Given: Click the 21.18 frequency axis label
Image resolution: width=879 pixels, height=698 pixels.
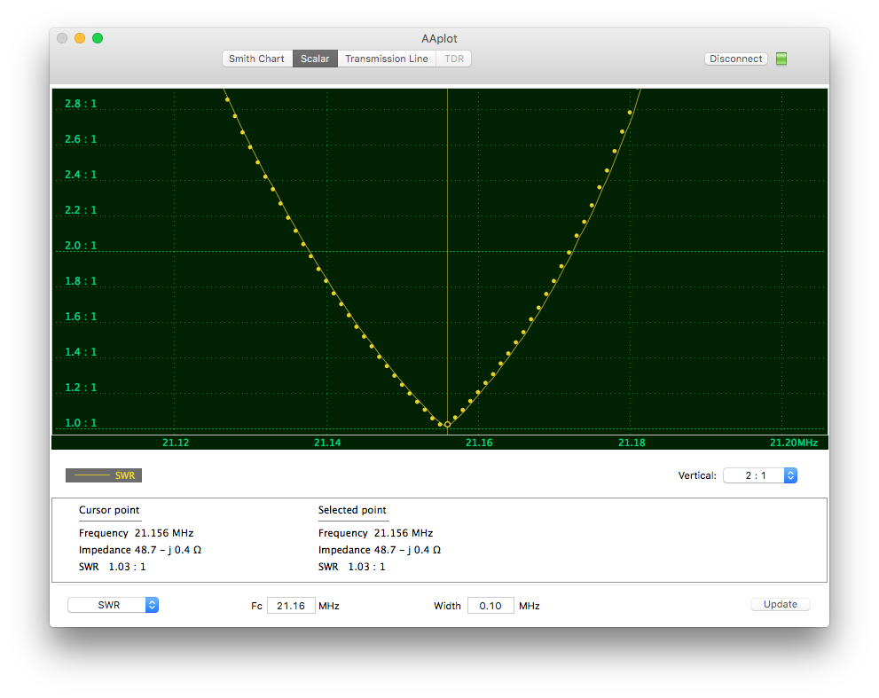Looking at the screenshot, I should tap(632, 443).
